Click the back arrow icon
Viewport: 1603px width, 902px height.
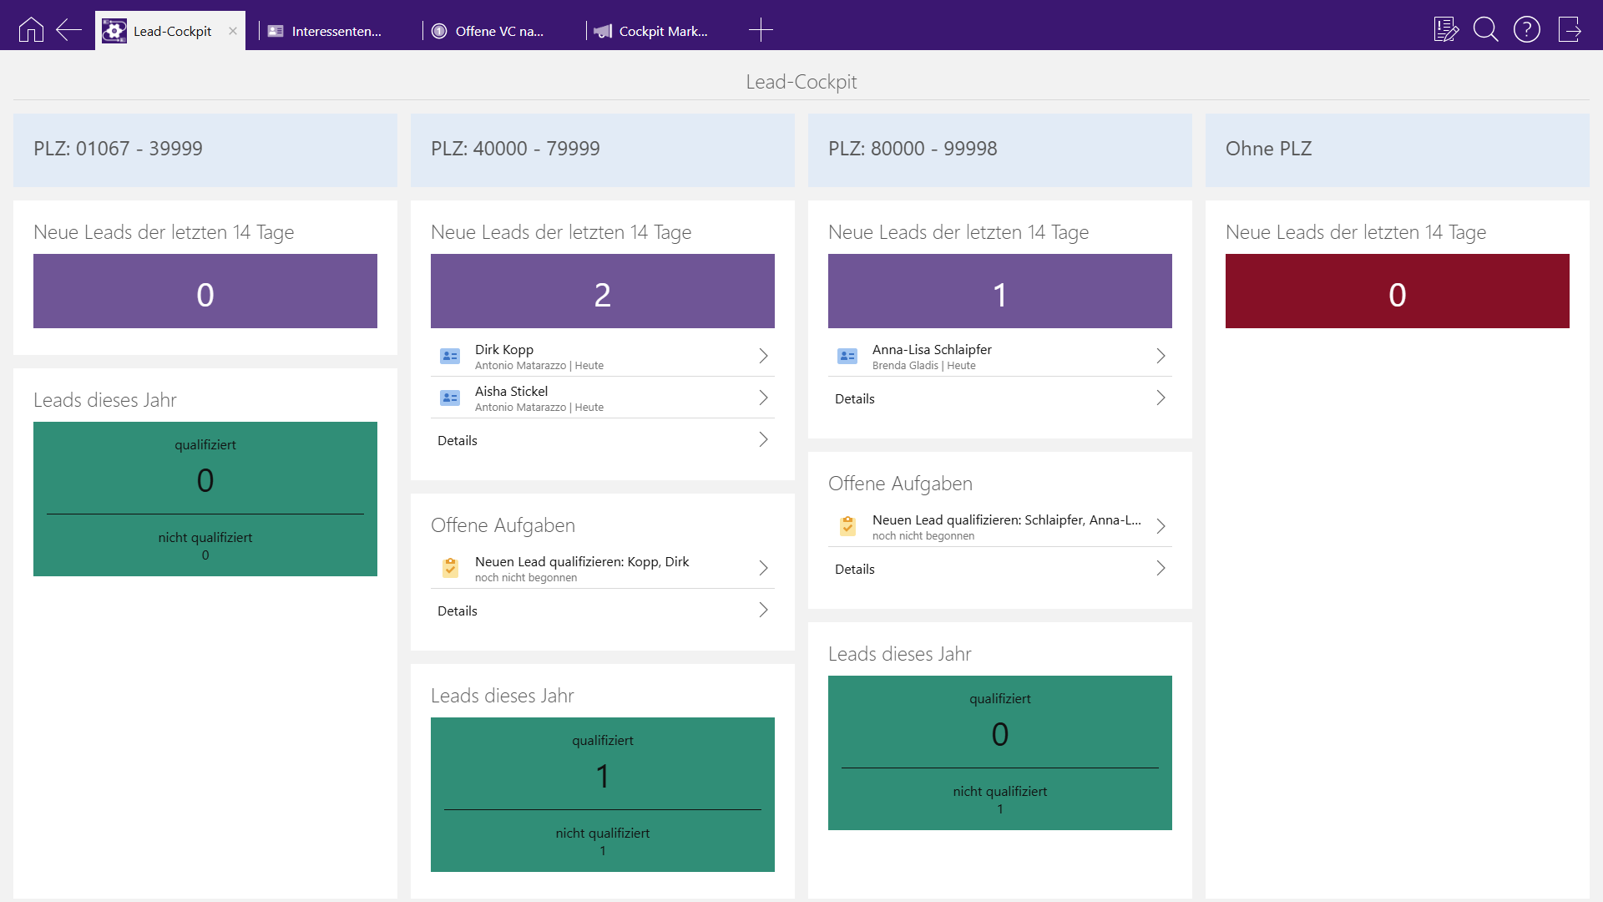pos(68,30)
